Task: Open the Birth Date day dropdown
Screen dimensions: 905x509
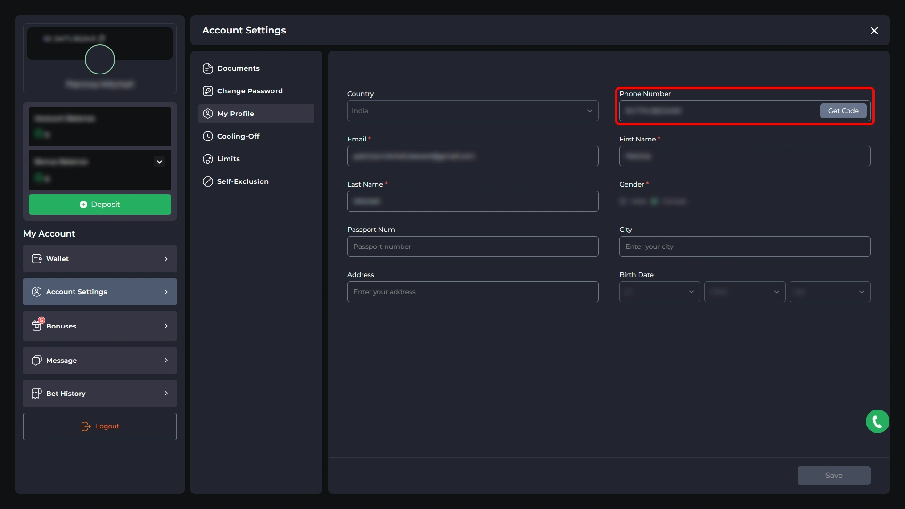Action: pos(659,292)
